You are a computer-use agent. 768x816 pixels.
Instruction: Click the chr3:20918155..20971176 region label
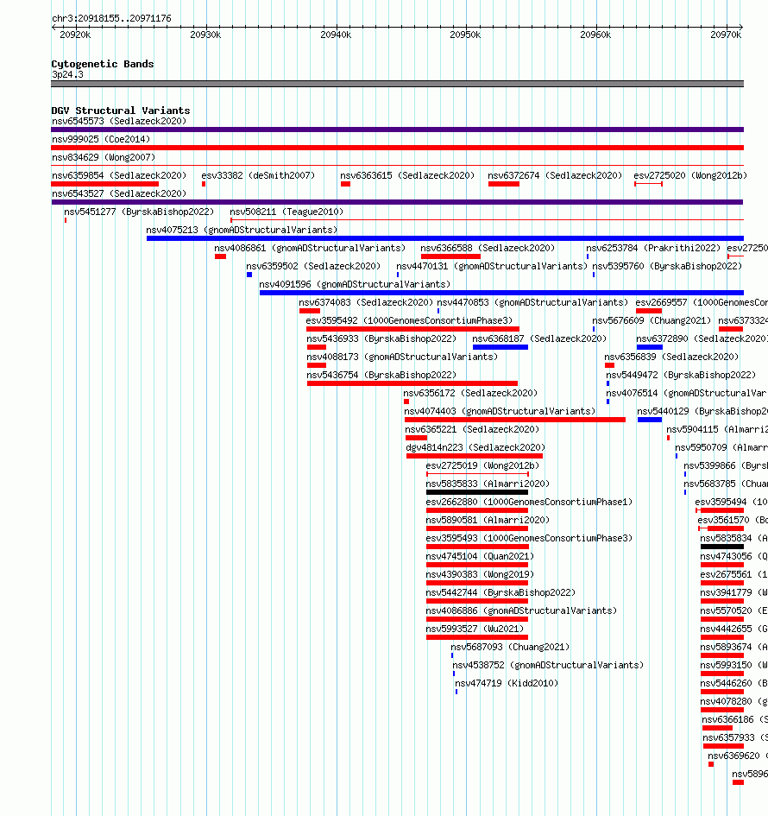(x=111, y=18)
